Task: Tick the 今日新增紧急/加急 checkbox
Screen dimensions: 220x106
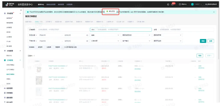Action: tap(63, 47)
